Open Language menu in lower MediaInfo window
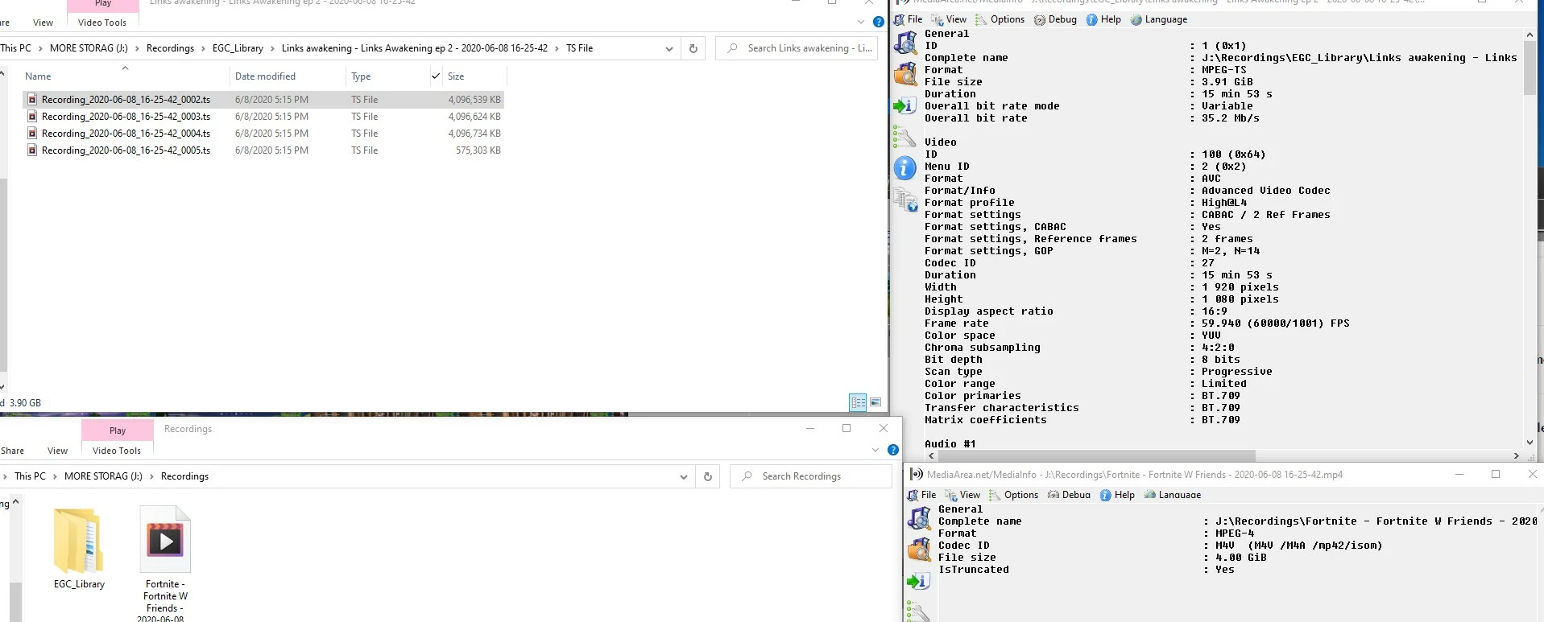1544x622 pixels. [1173, 495]
